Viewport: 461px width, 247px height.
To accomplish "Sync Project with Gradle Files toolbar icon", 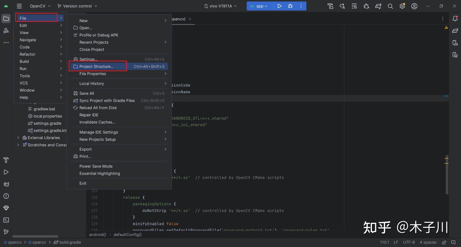I will pos(378,6).
